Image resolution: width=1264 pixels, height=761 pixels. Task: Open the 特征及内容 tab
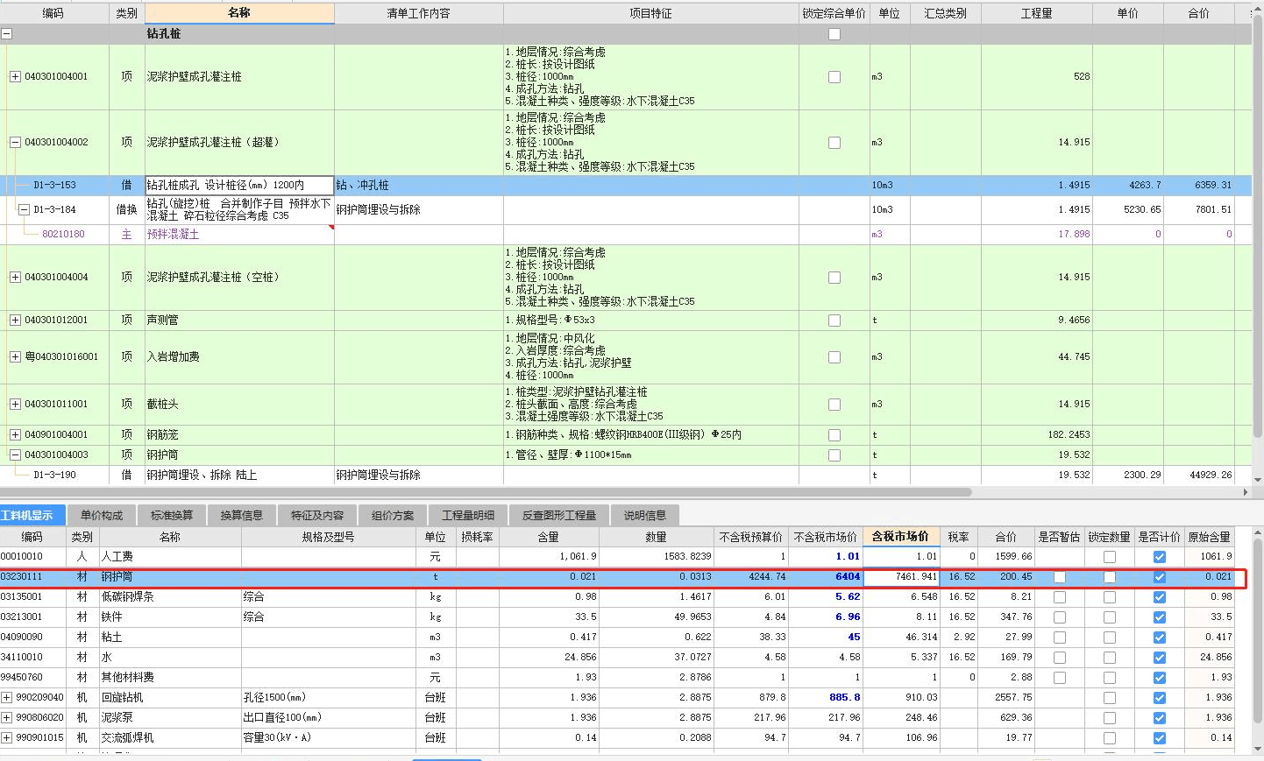click(x=317, y=515)
